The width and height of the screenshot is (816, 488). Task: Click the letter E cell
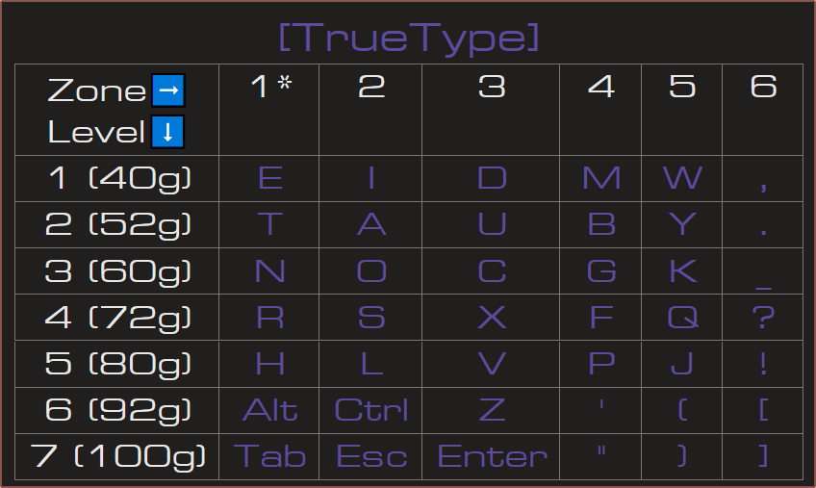(x=269, y=179)
